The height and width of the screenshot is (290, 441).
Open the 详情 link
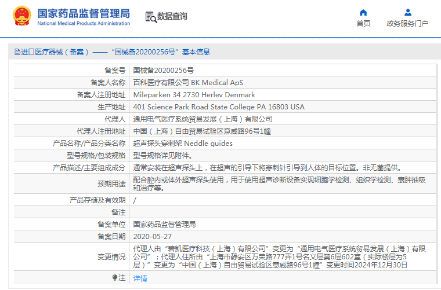140,278
